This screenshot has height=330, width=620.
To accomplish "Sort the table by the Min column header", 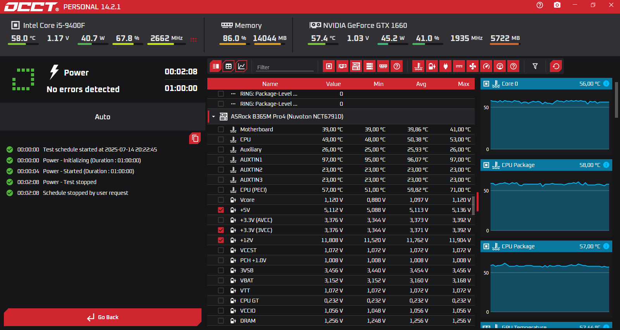I will click(x=379, y=84).
